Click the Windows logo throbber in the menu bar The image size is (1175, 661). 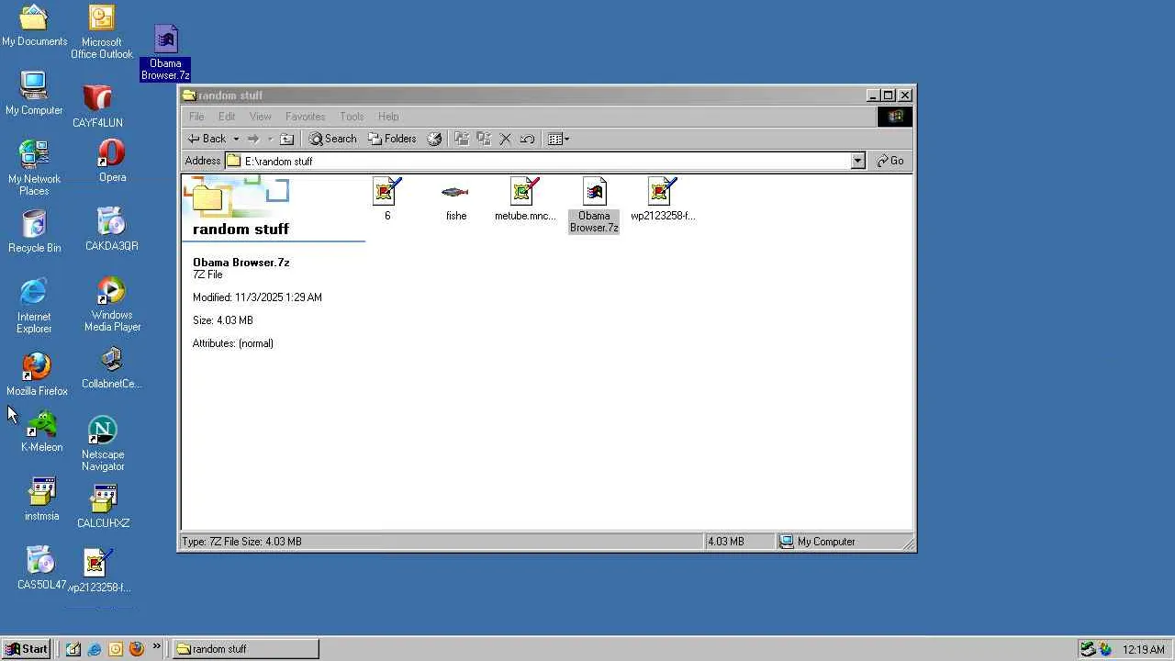pos(895,117)
